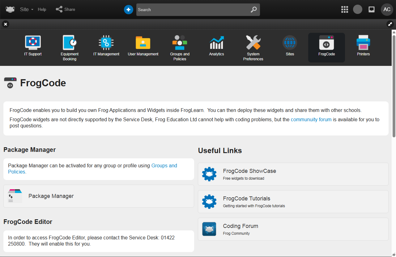Follow the community forum link
This screenshot has height=257, width=396.
[311, 119]
